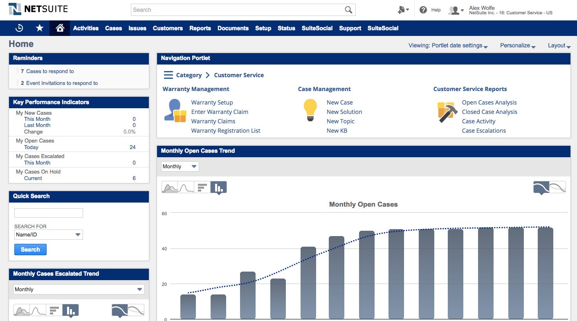Click the Home tab icon
This screenshot has height=321, width=577.
coord(59,28)
